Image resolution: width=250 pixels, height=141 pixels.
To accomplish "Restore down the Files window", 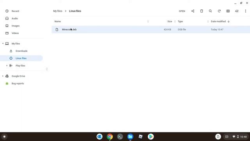I will pos(241,3).
